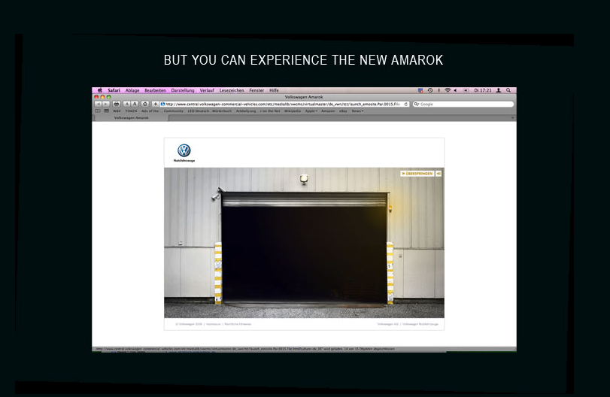
Task: Click the Volkswagen logo
Action: (184, 150)
